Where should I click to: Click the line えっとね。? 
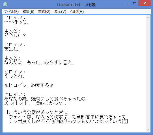[x=14, y=76]
